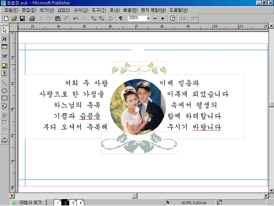Viewport: 274px width, 206px height.
Task: Select the circular wedding couple photo
Action: [x=138, y=107]
